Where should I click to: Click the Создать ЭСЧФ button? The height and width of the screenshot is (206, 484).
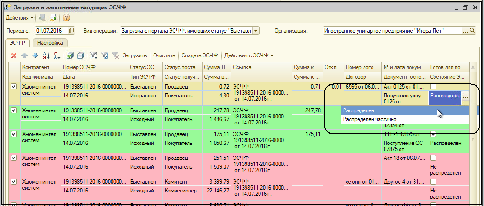click(x=200, y=55)
